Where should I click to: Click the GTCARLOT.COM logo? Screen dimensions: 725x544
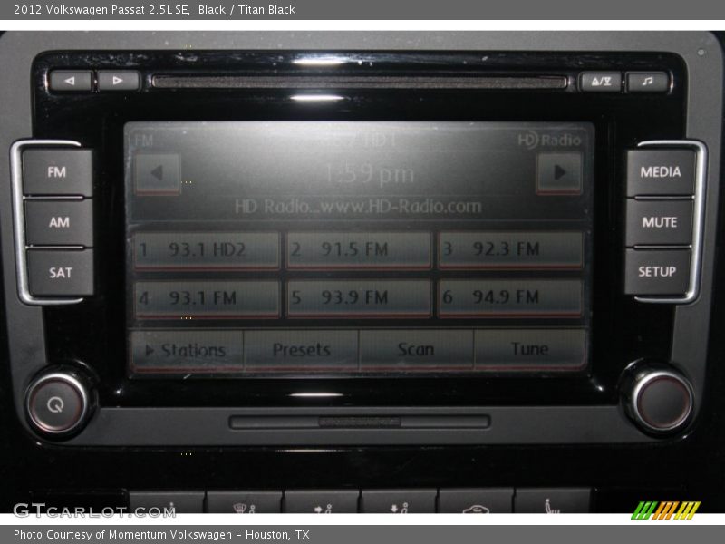[94, 510]
